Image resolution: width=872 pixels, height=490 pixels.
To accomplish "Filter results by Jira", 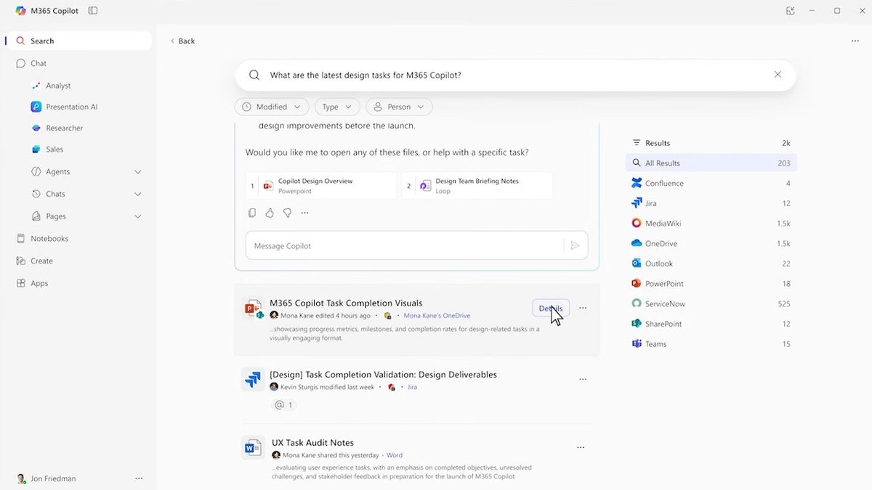I will click(711, 204).
